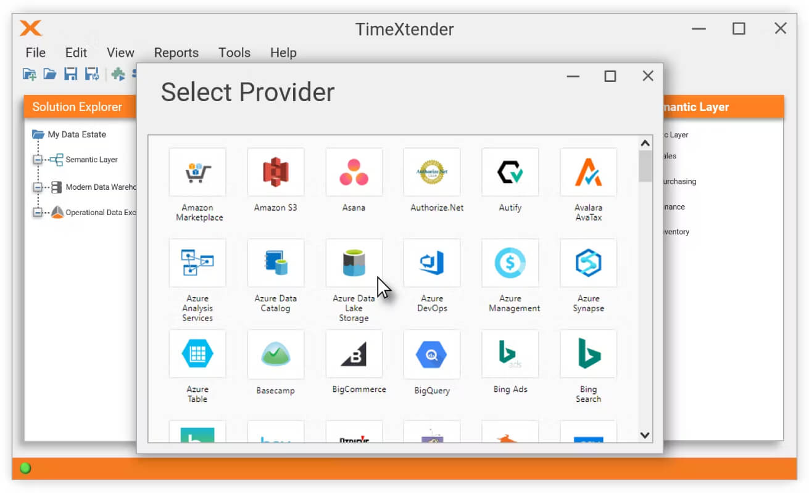This screenshot has width=809, height=493.
Task: Select the BigCommerce provider
Action: click(354, 354)
